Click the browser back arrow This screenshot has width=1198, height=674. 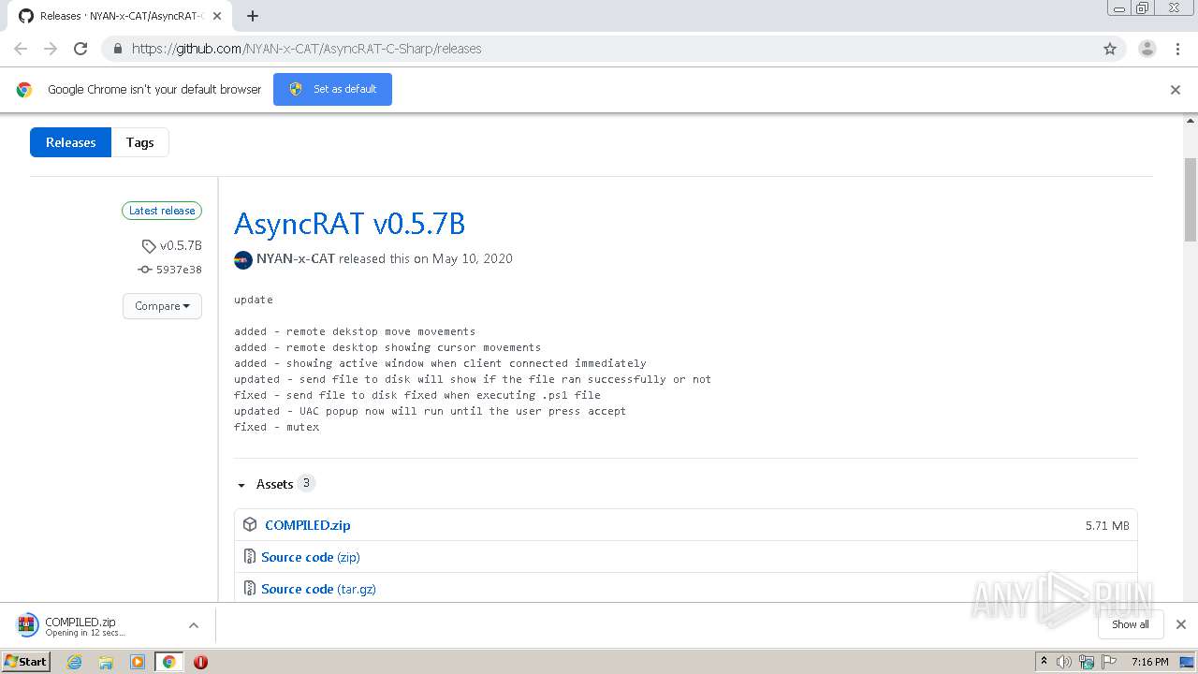point(21,49)
